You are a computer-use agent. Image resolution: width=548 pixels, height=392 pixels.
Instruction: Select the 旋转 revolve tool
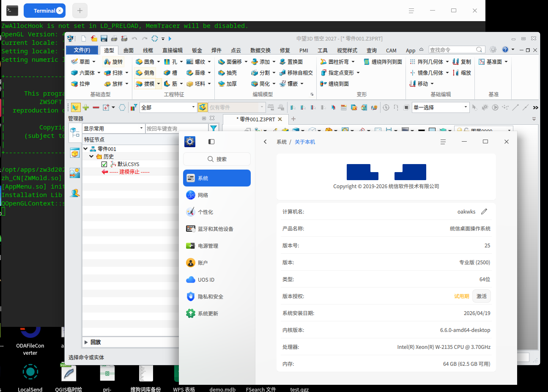click(113, 62)
